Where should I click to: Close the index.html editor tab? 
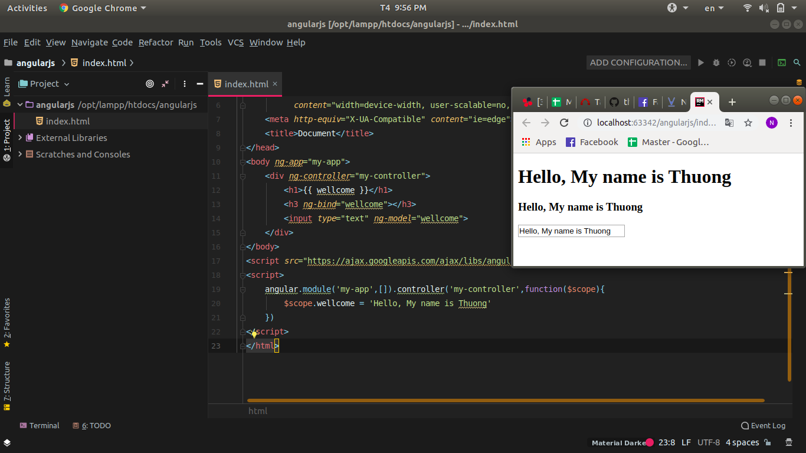[275, 84]
